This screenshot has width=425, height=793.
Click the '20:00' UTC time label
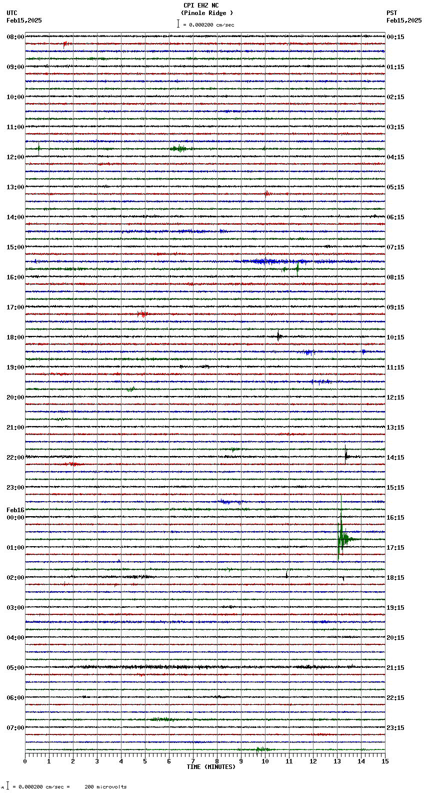pyautogui.click(x=15, y=398)
